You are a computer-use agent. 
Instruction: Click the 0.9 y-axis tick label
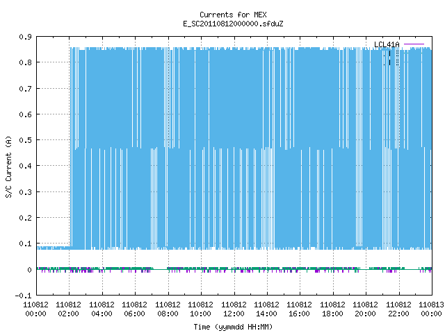click(25, 37)
